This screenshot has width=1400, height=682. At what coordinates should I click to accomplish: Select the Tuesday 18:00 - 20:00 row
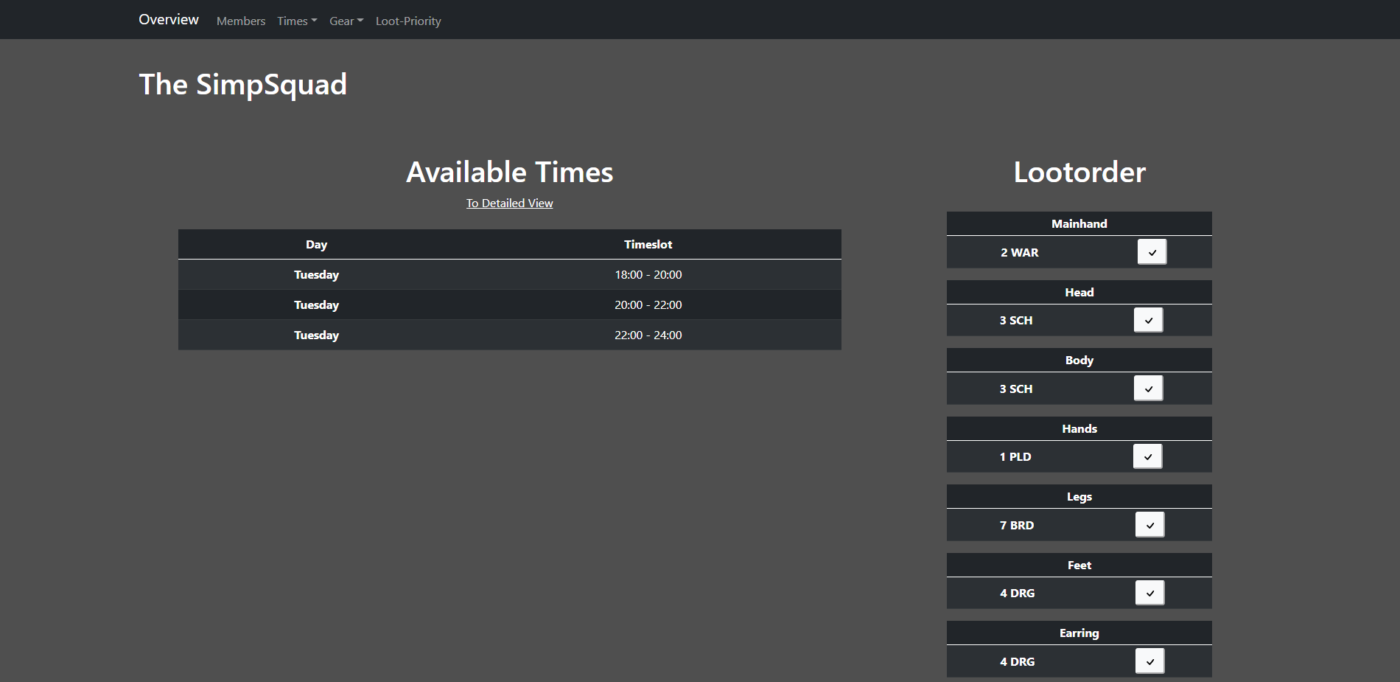(509, 274)
